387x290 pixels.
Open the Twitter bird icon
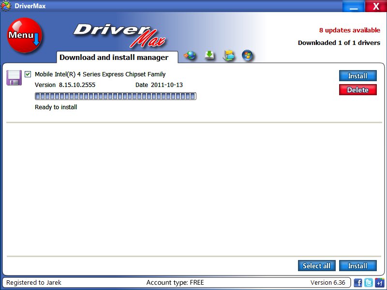pyautogui.click(x=369, y=282)
